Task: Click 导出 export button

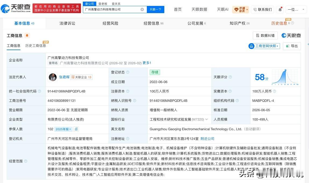Action: tap(292, 46)
